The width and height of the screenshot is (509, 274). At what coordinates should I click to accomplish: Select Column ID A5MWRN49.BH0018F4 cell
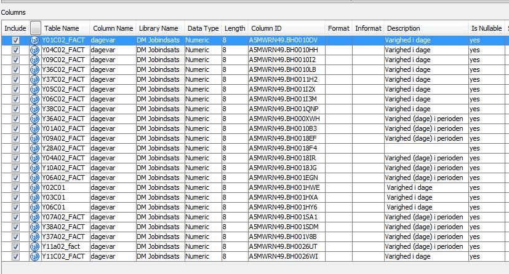point(287,148)
